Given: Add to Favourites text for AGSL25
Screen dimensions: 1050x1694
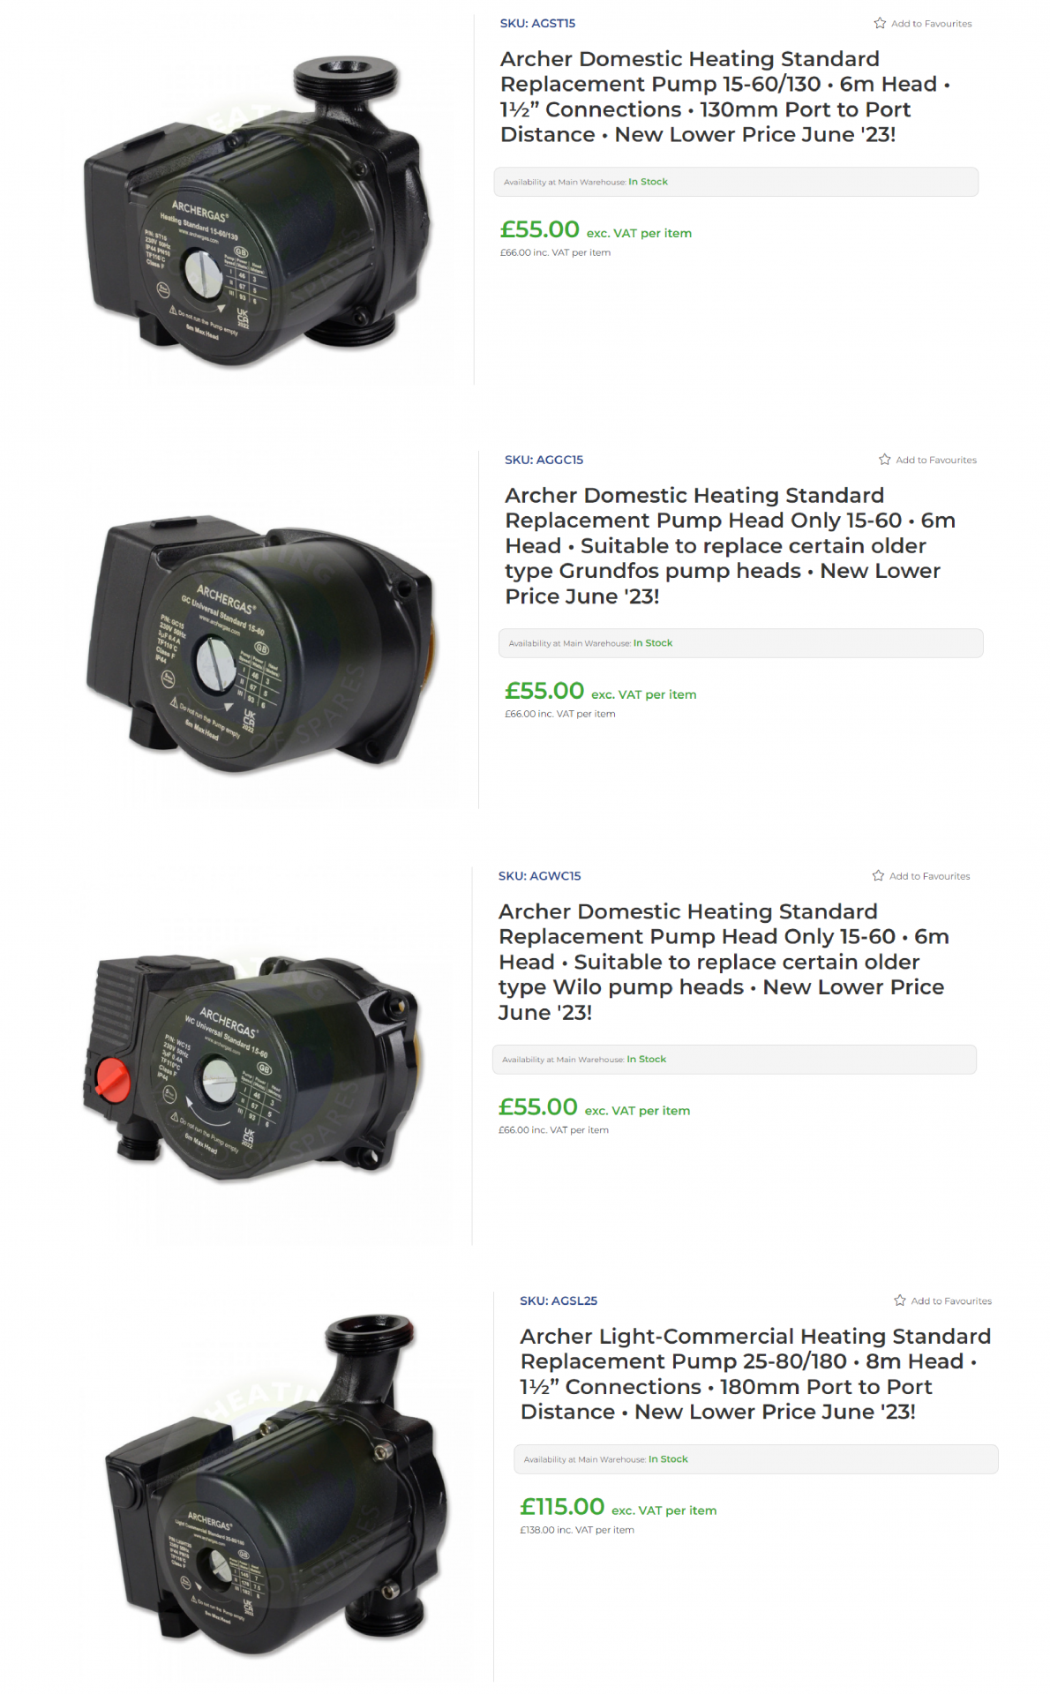Looking at the screenshot, I should tap(951, 1300).
